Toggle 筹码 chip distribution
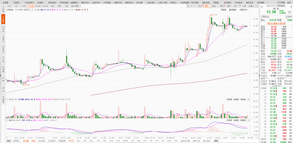The height and width of the screenshot is (143, 293). (222, 6)
